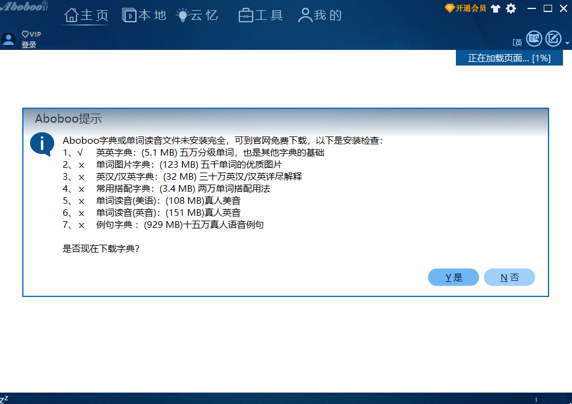
Task: Click the Aboboo提示 dialog title
Action: 68,118
